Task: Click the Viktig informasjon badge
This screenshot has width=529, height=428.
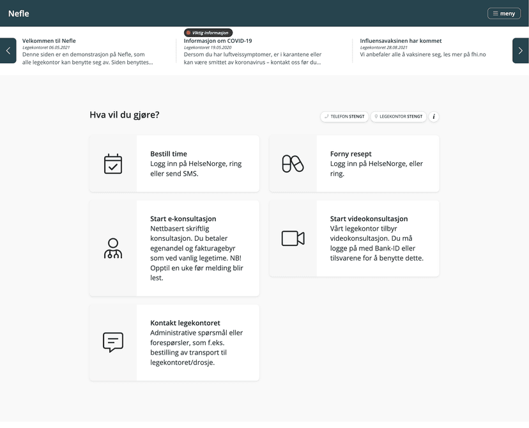Action: pyautogui.click(x=208, y=33)
